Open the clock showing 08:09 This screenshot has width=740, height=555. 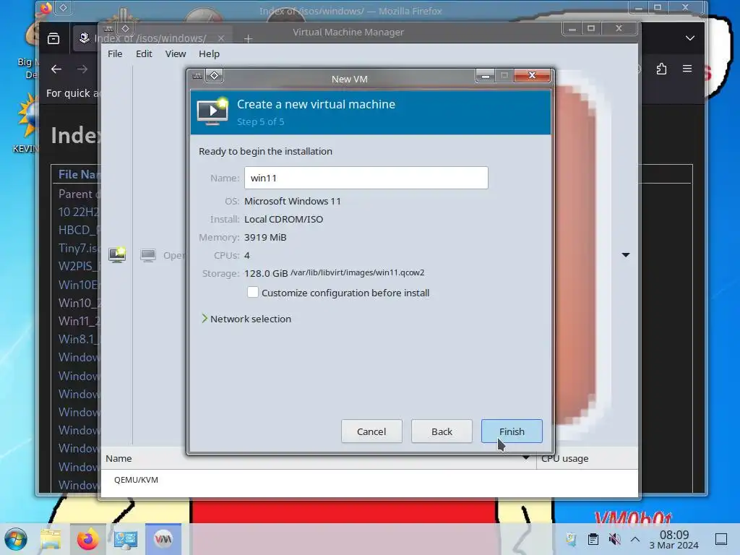(674, 539)
